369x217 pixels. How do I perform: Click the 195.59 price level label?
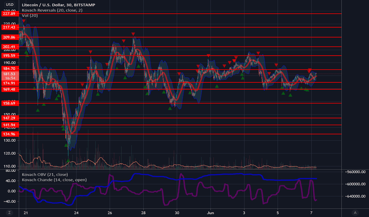[x=10, y=56]
